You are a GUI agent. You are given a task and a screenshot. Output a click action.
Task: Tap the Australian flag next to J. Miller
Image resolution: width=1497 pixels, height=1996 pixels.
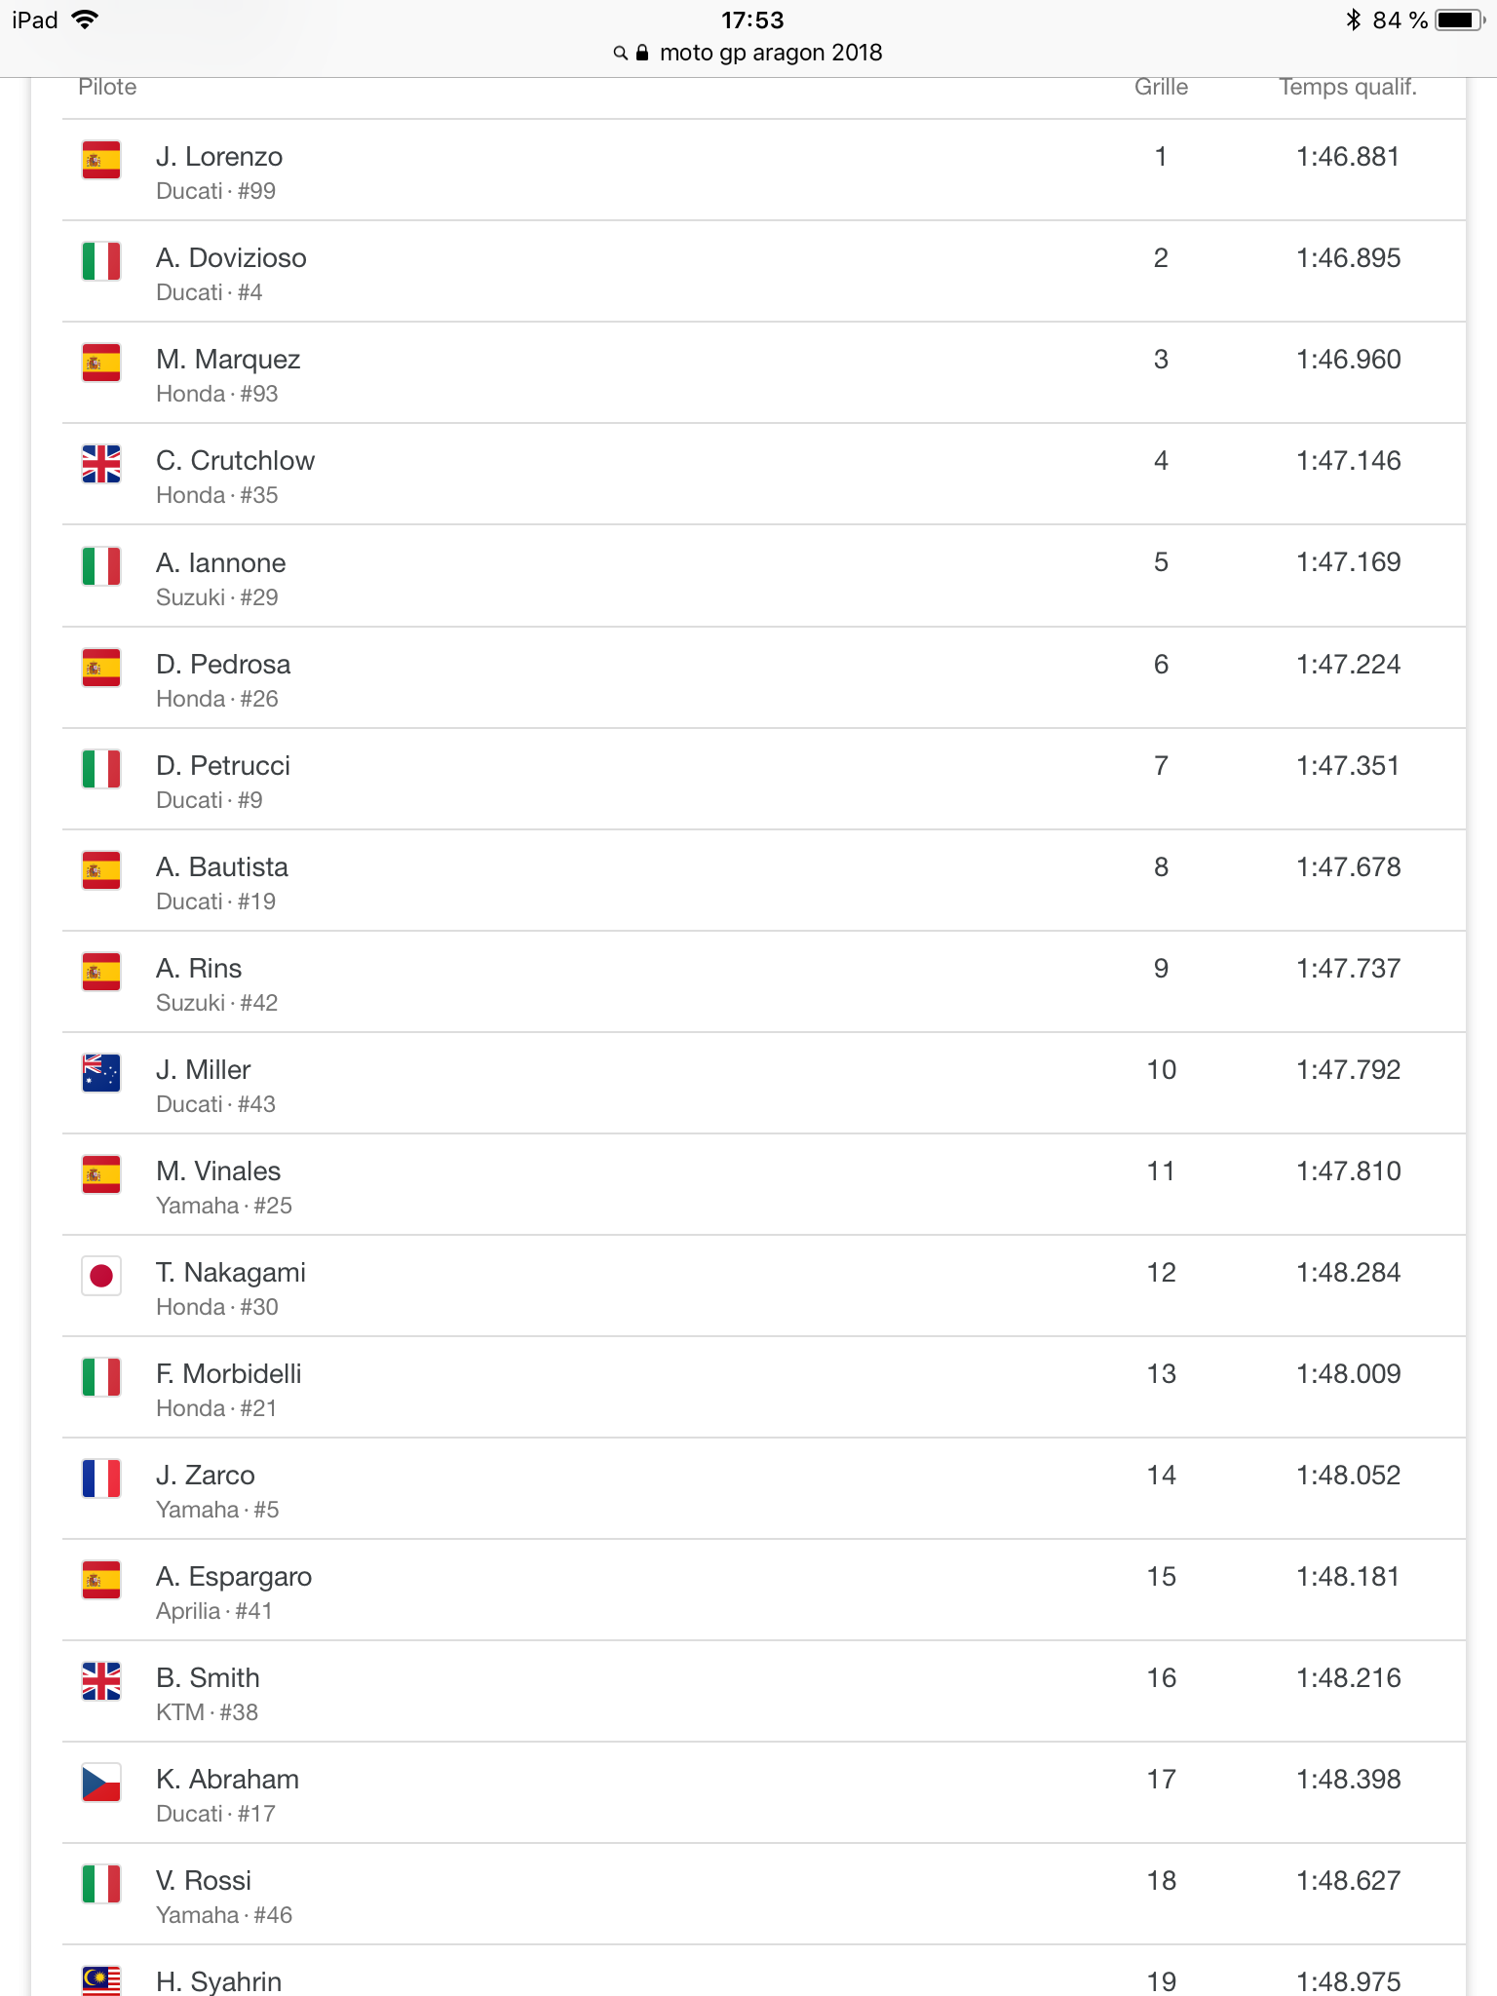click(101, 1073)
